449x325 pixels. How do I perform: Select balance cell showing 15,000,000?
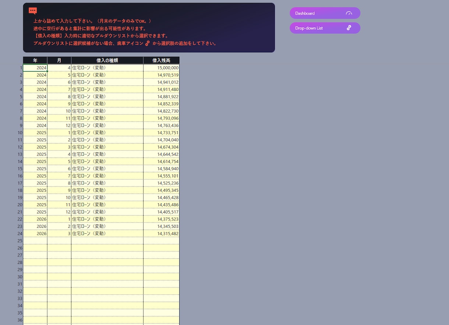[x=161, y=68]
